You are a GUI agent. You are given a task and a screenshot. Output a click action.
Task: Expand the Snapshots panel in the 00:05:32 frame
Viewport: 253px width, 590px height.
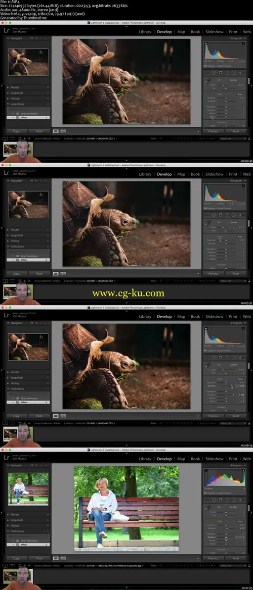pyautogui.click(x=8, y=235)
